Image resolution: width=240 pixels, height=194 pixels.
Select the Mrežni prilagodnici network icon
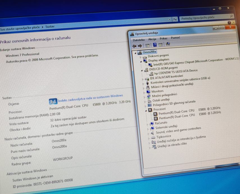point(149,96)
